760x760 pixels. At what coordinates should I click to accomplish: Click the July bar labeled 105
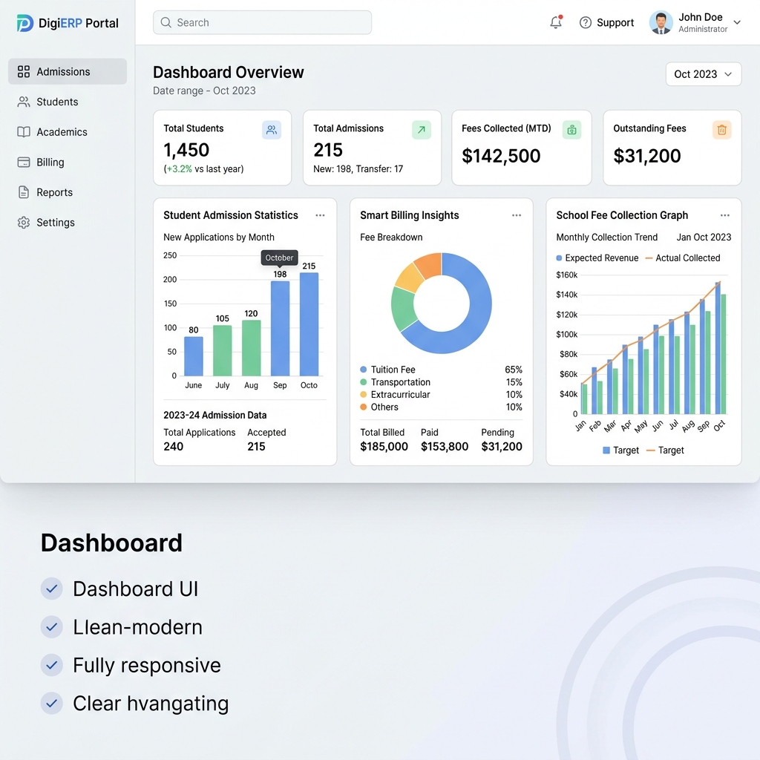pos(223,350)
